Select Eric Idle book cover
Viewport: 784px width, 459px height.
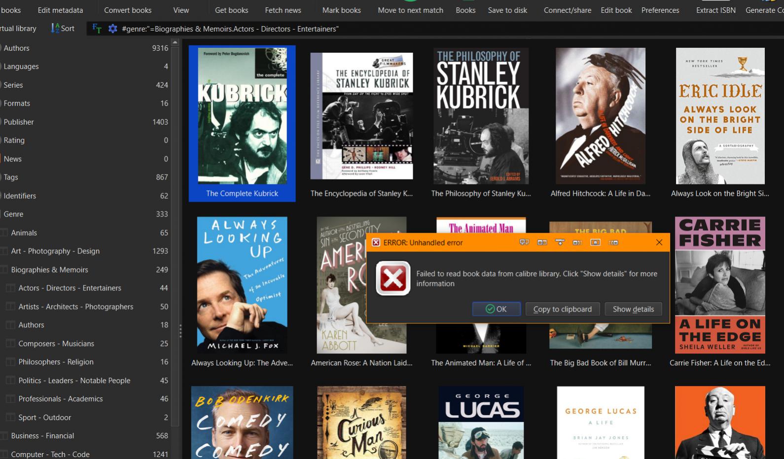[720, 116]
